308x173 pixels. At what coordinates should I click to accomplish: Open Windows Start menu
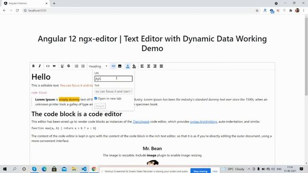click(5, 169)
